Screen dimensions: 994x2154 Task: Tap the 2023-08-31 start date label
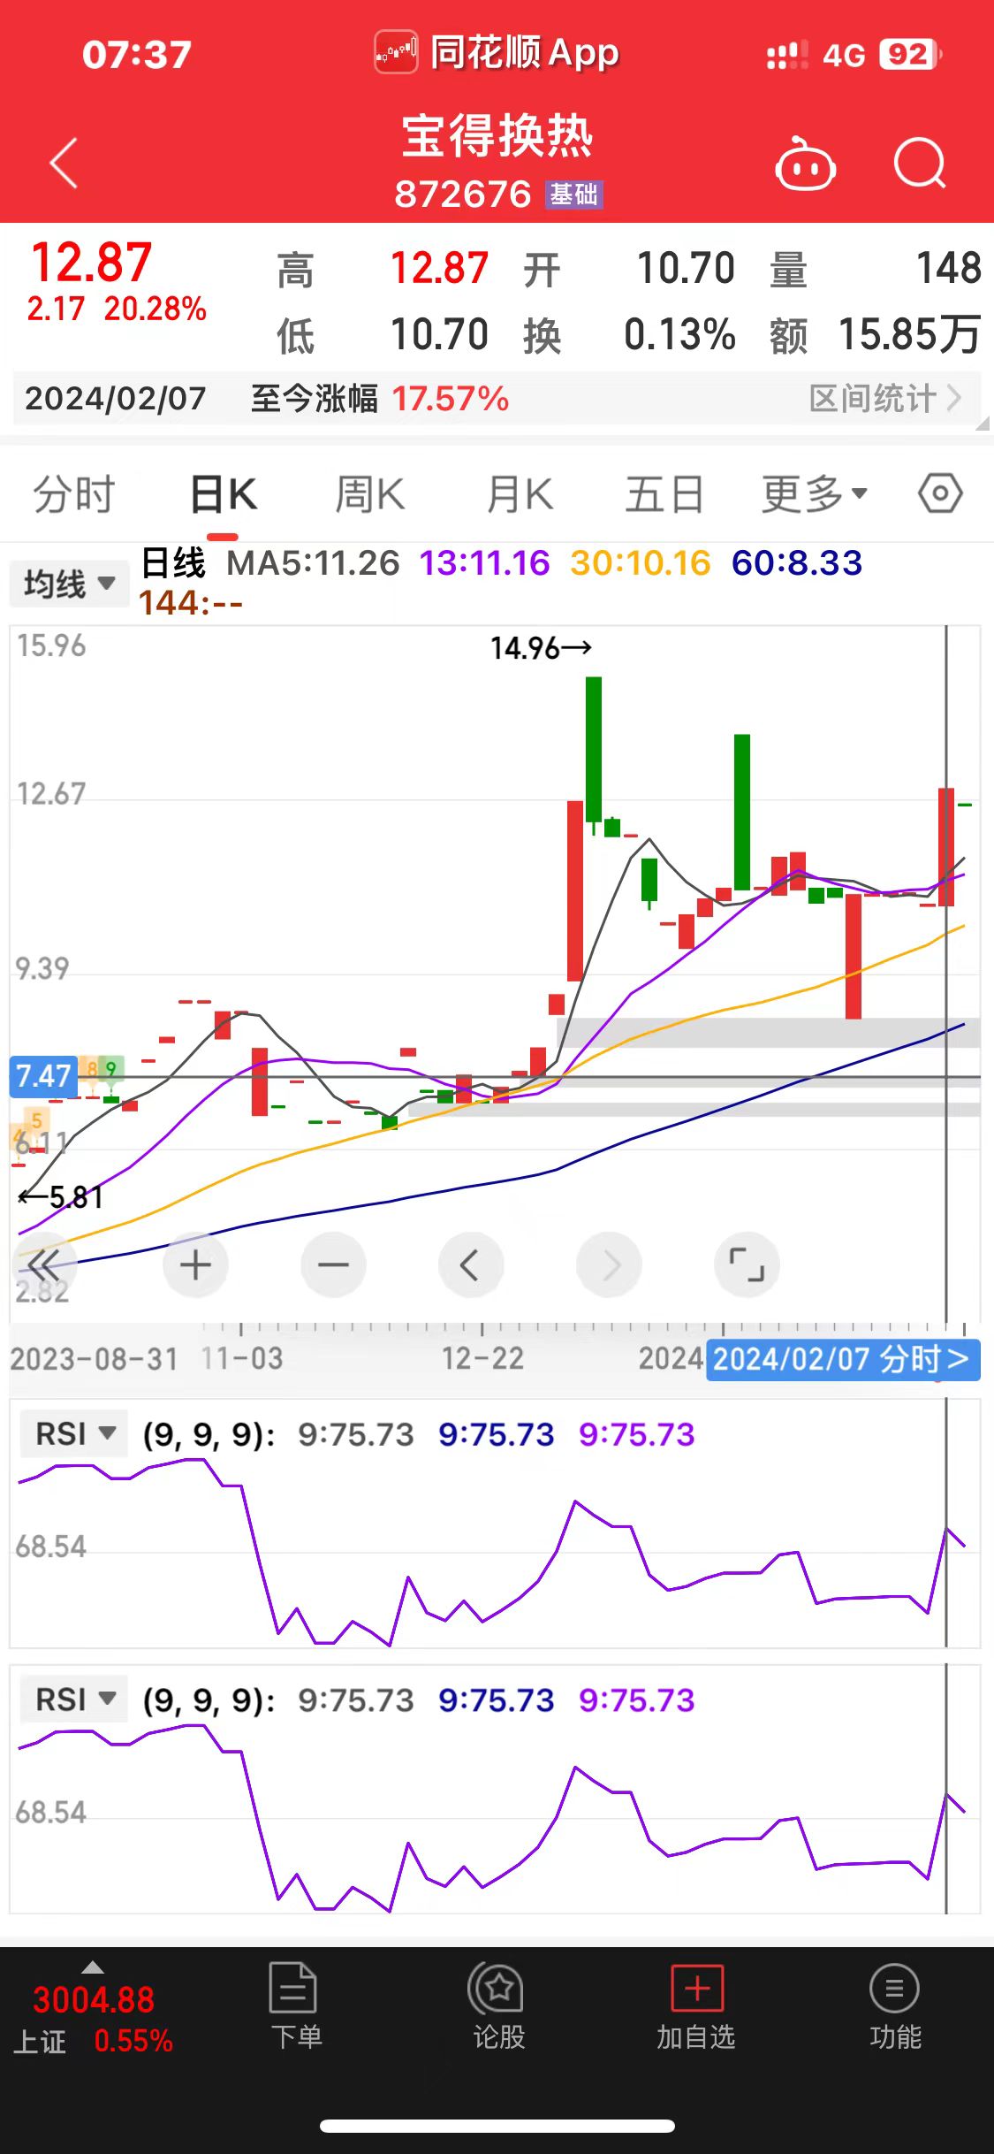94,1358
